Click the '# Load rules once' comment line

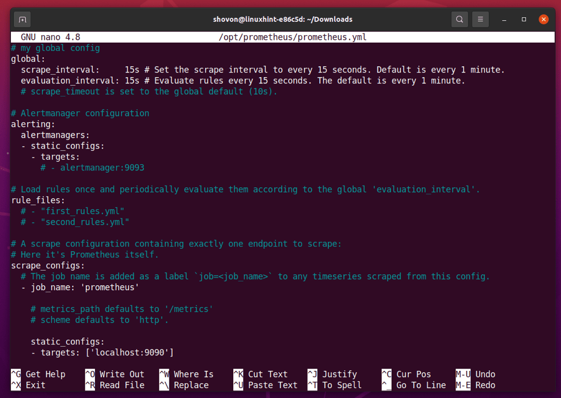click(x=245, y=189)
